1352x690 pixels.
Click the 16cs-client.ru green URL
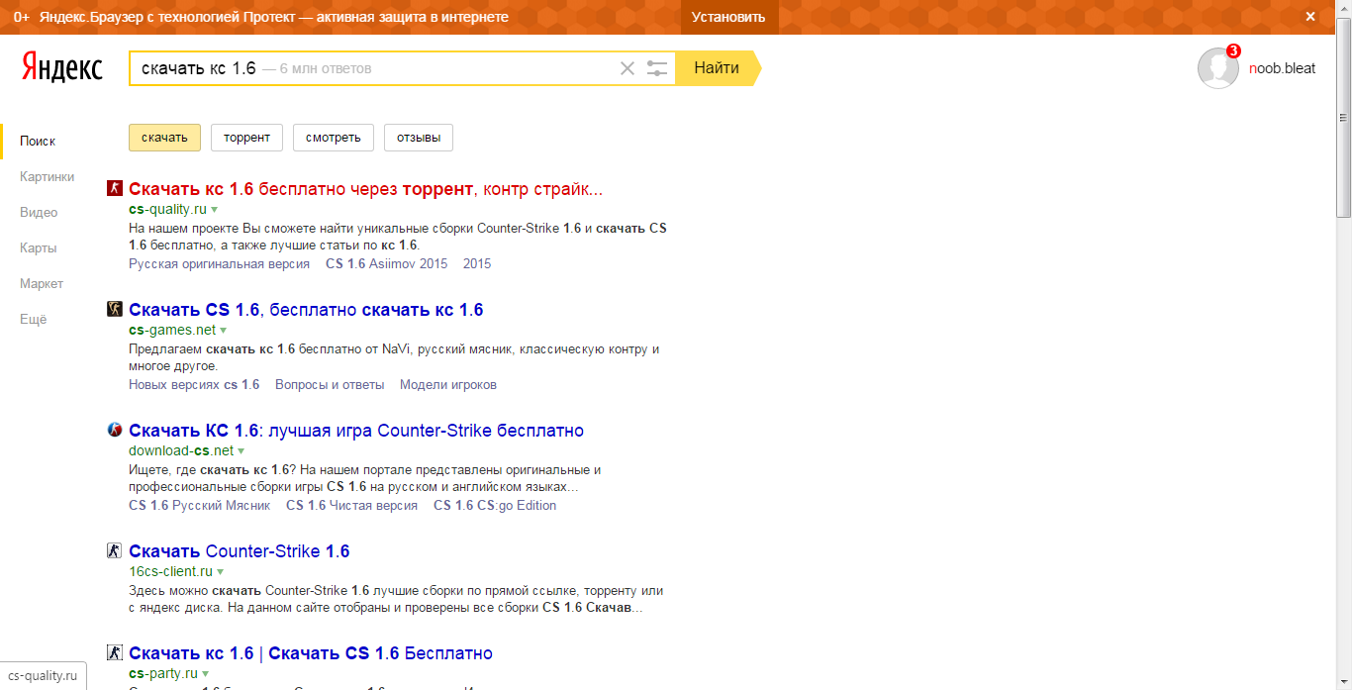pyautogui.click(x=170, y=572)
